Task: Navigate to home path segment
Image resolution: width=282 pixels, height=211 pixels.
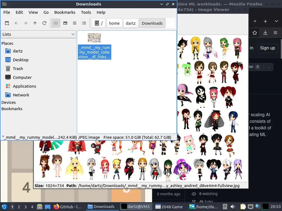Action: click(114, 23)
